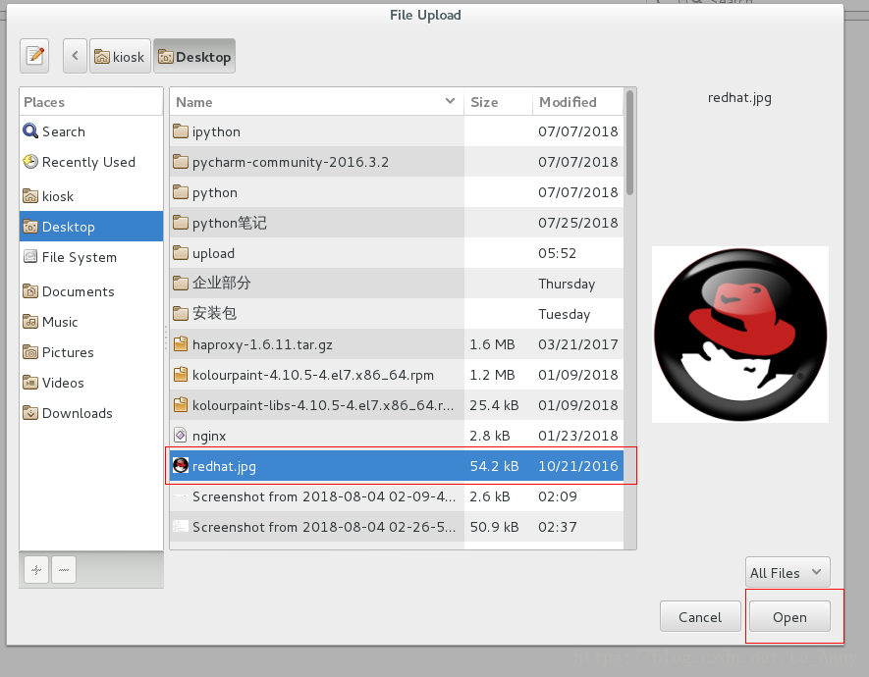This screenshot has height=677, width=869.
Task: Select the redhat.jpg file row
Action: (397, 466)
